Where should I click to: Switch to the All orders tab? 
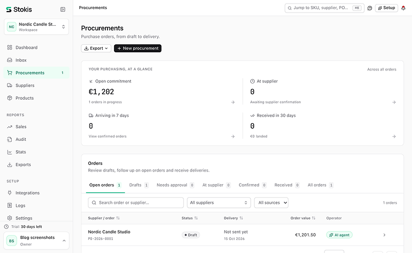pyautogui.click(x=320, y=185)
